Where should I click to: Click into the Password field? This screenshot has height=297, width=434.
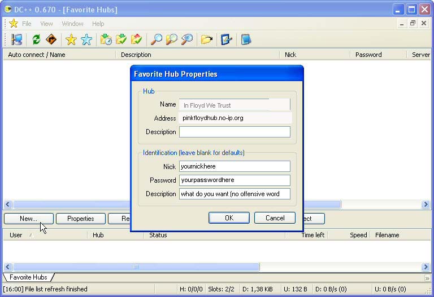235,180
